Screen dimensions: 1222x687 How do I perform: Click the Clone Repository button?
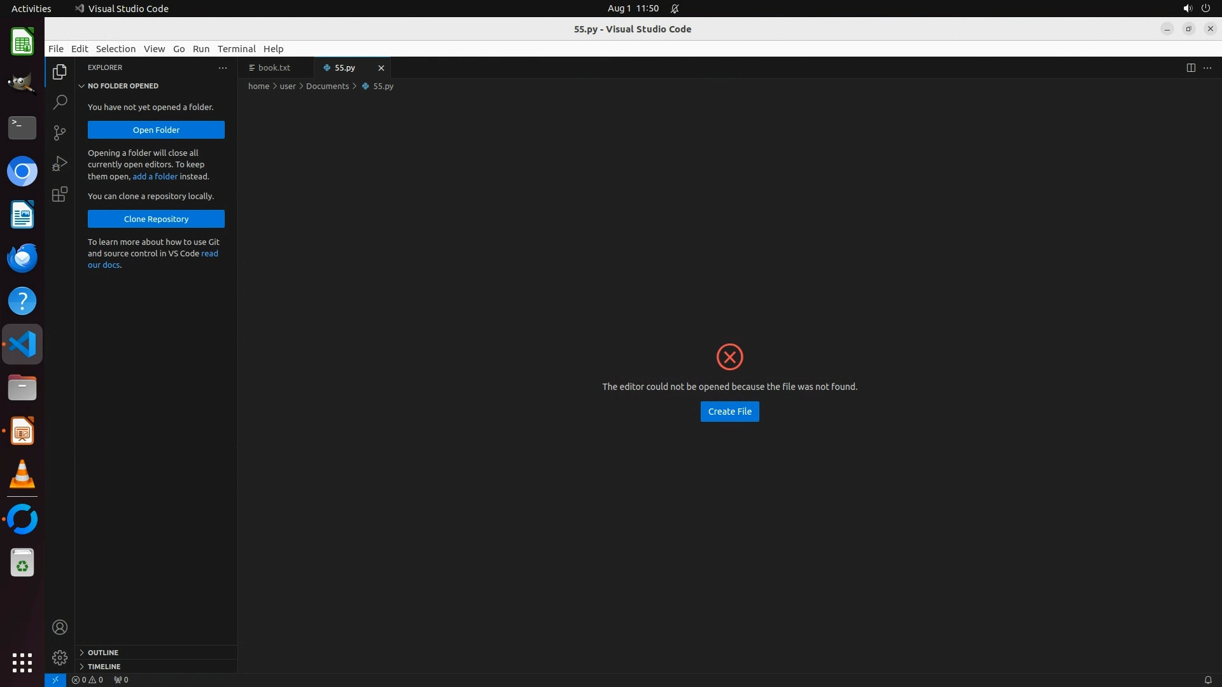pos(156,219)
